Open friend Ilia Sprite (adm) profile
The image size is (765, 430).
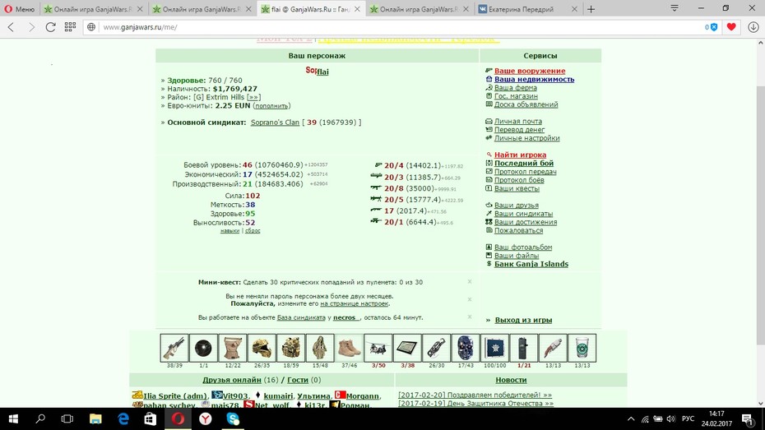click(x=175, y=395)
